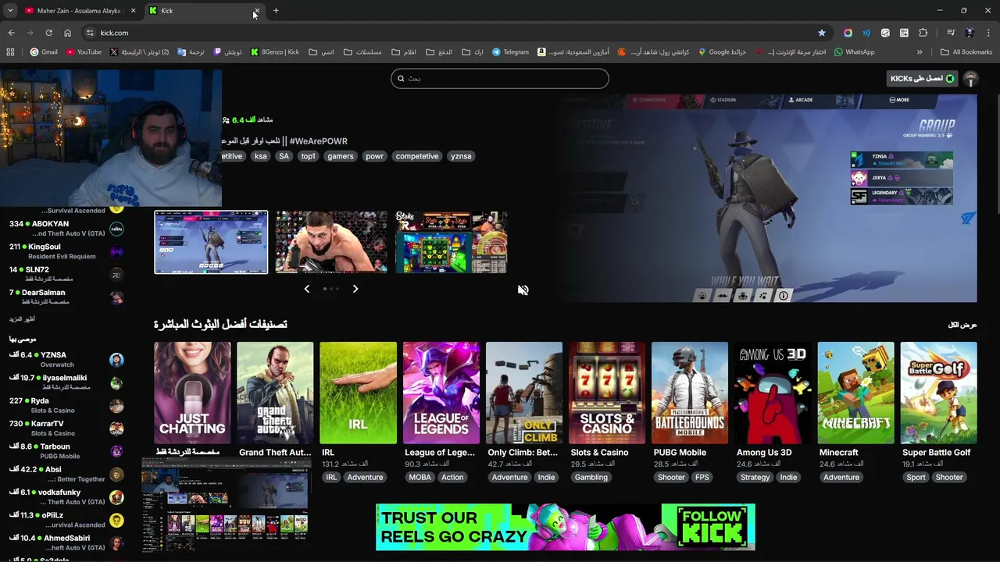Select the Overwatch featured stream thumbnail
1000x562 pixels.
pyautogui.click(x=211, y=242)
